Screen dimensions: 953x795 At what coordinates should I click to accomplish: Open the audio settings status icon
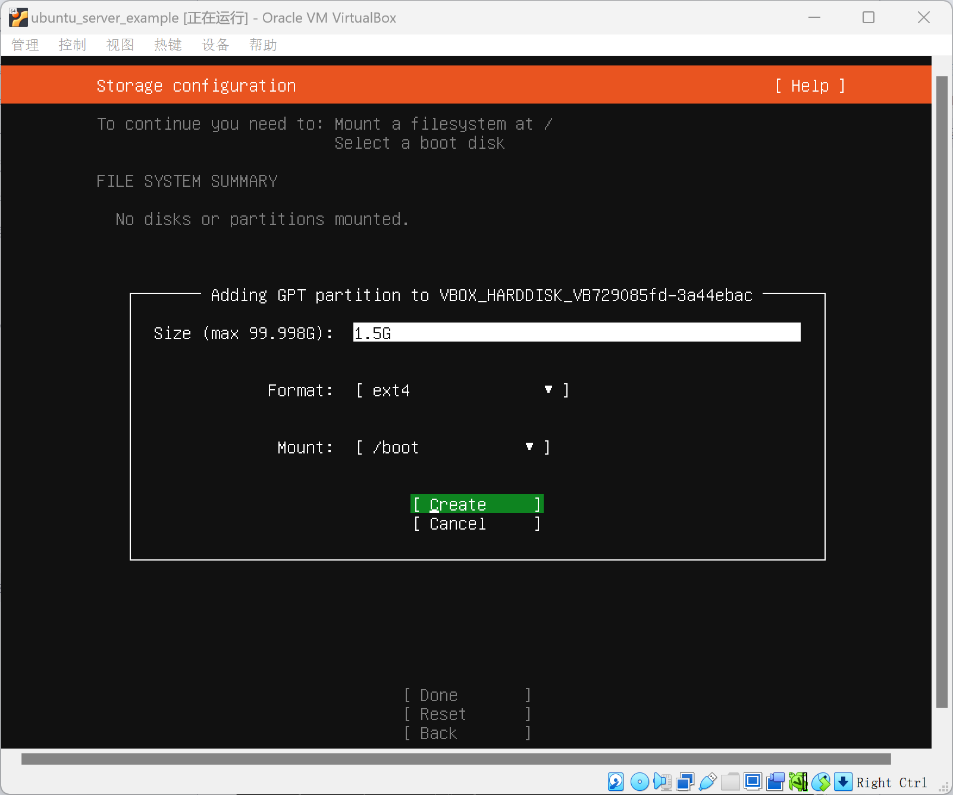[x=662, y=781]
